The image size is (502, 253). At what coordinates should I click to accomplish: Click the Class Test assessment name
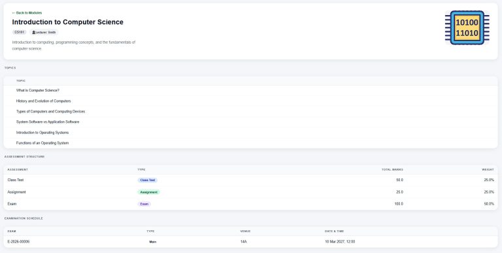pyautogui.click(x=16, y=180)
